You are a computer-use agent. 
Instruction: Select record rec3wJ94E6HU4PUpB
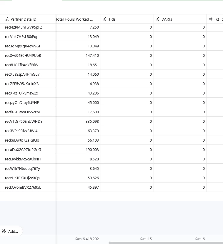[23, 56]
